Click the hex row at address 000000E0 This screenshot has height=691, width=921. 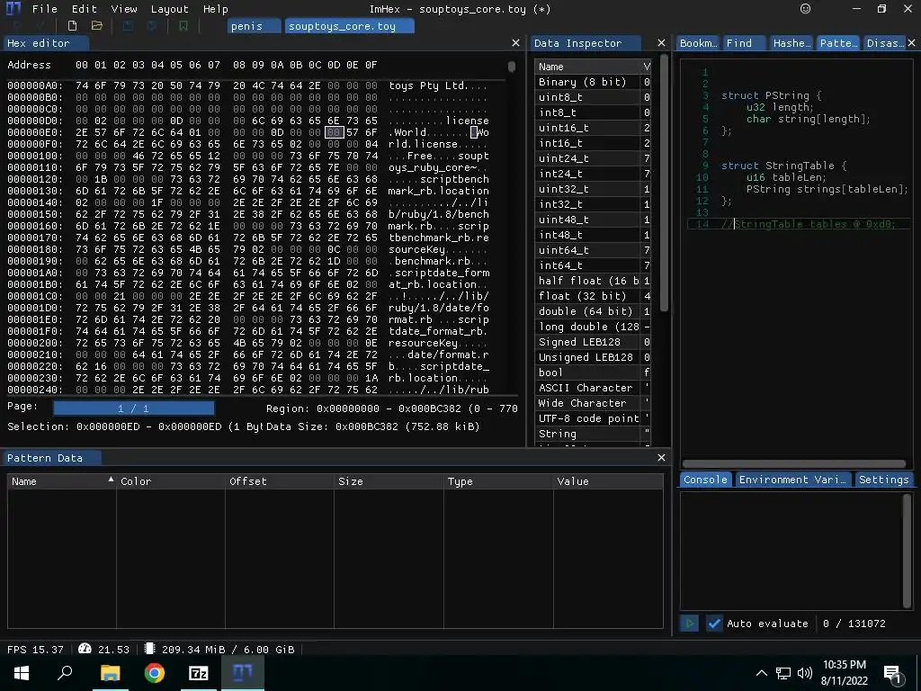[x=248, y=132]
